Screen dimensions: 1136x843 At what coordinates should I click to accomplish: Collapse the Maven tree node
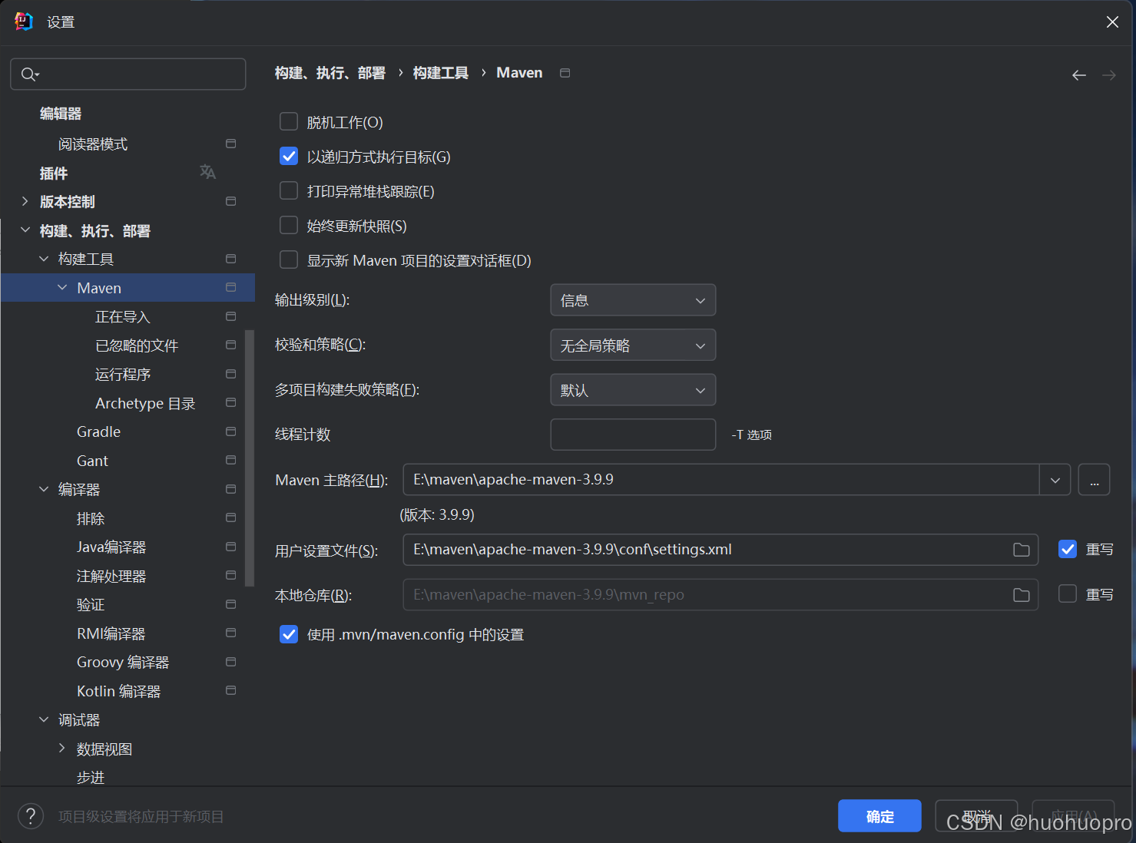point(62,287)
